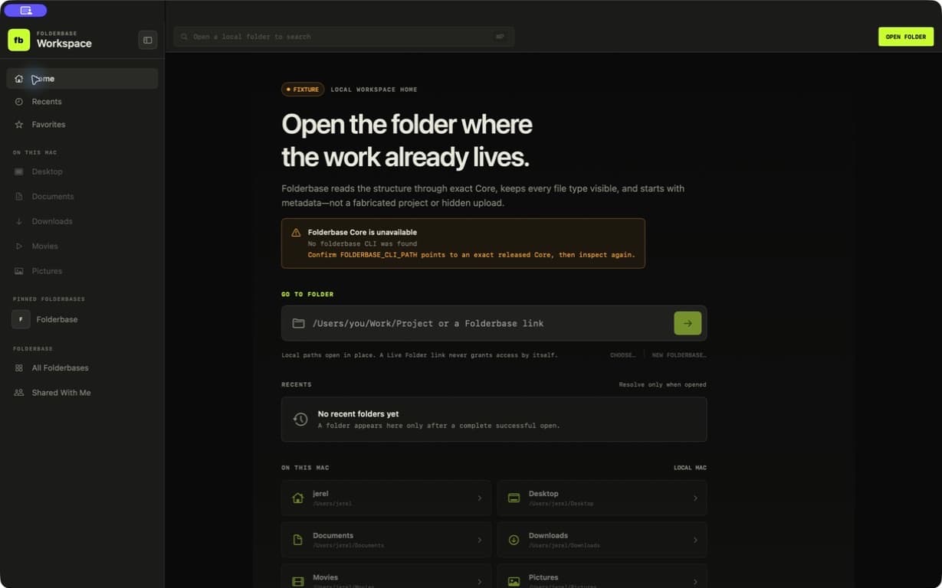Click the Documents card file icon
Screen dimensions: 942x588
(298, 540)
